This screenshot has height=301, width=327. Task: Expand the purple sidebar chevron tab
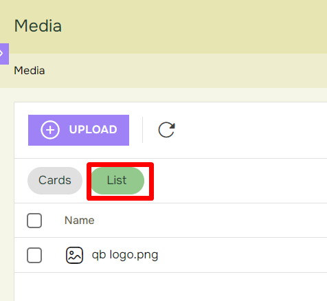click(x=4, y=54)
